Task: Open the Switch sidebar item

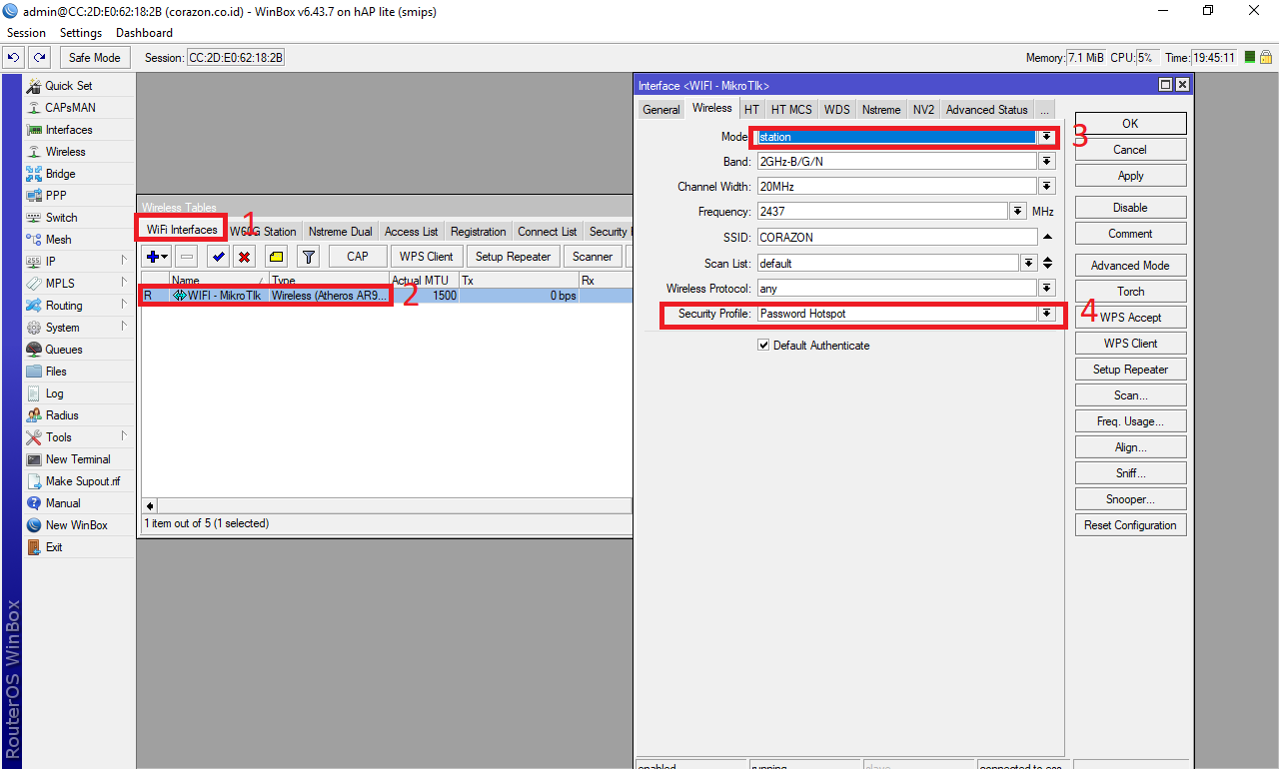Action: click(x=61, y=218)
